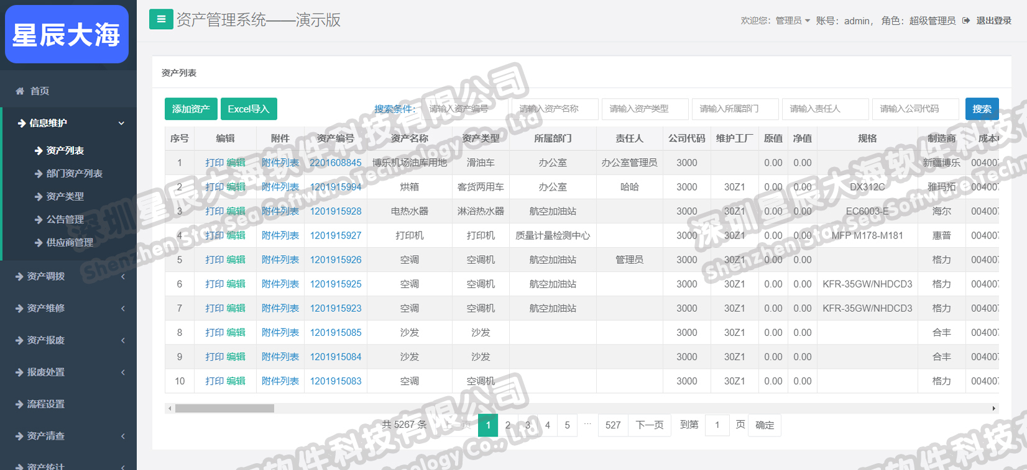This screenshot has width=1027, height=470.
Task: Click 打印 in row 1
Action: [x=214, y=163]
